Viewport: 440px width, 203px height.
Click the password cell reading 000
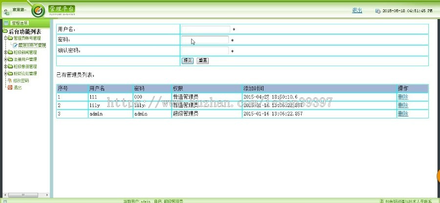pyautogui.click(x=153, y=97)
